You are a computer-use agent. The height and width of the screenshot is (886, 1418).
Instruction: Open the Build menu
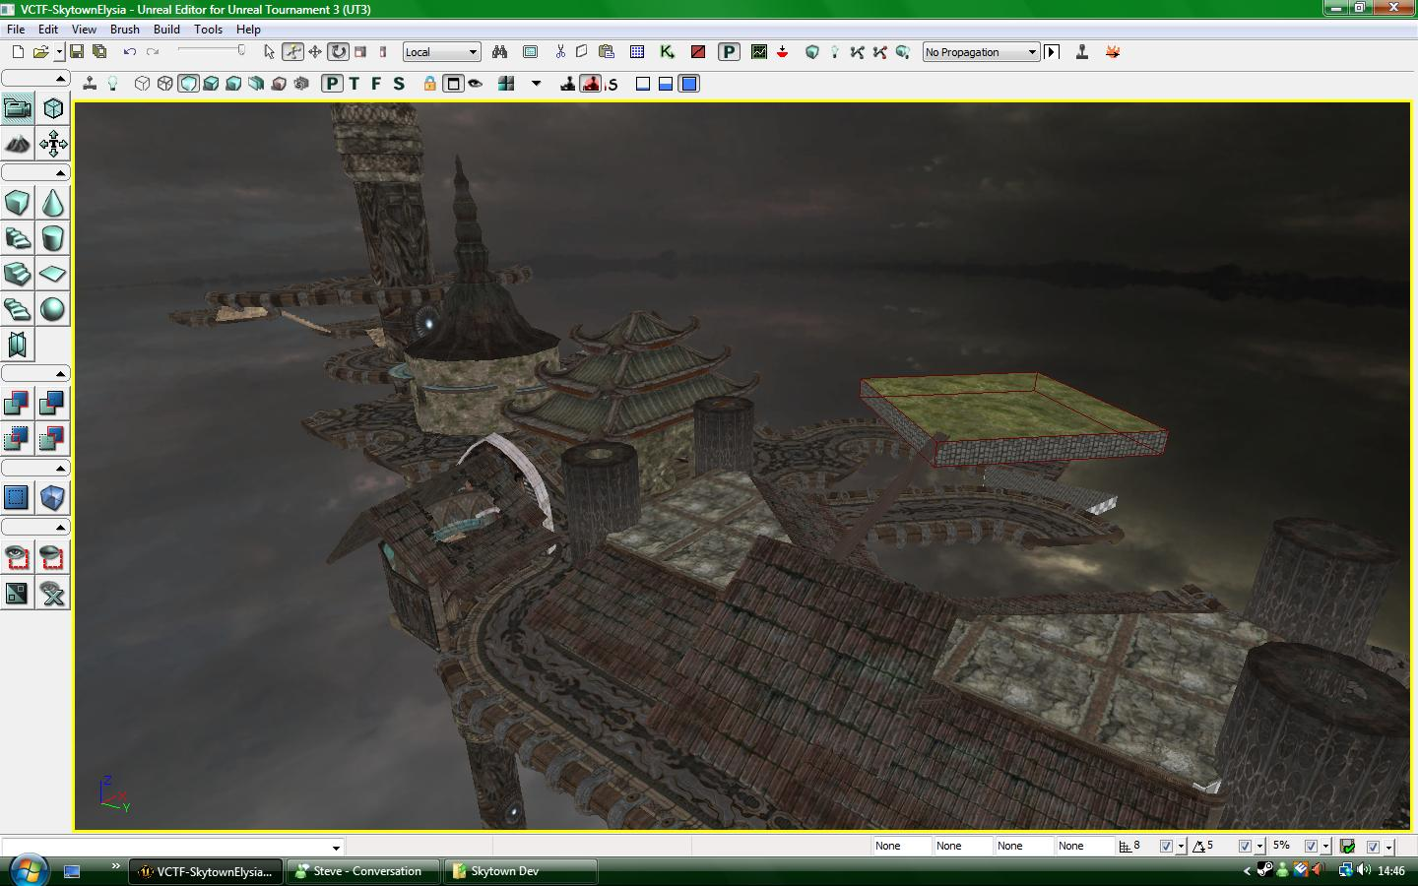pyautogui.click(x=165, y=30)
